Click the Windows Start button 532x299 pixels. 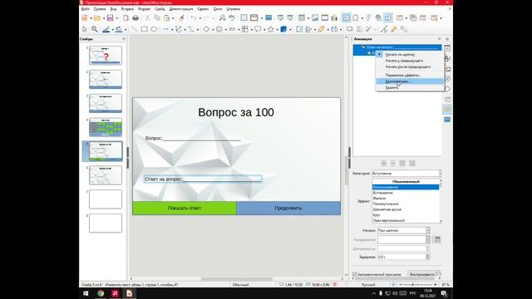[x=86, y=293]
